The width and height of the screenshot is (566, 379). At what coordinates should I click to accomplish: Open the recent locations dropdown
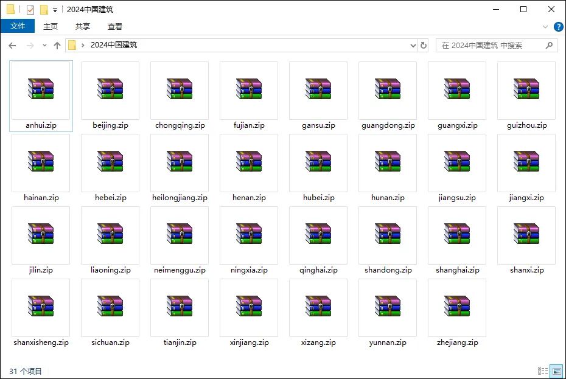[x=44, y=46]
